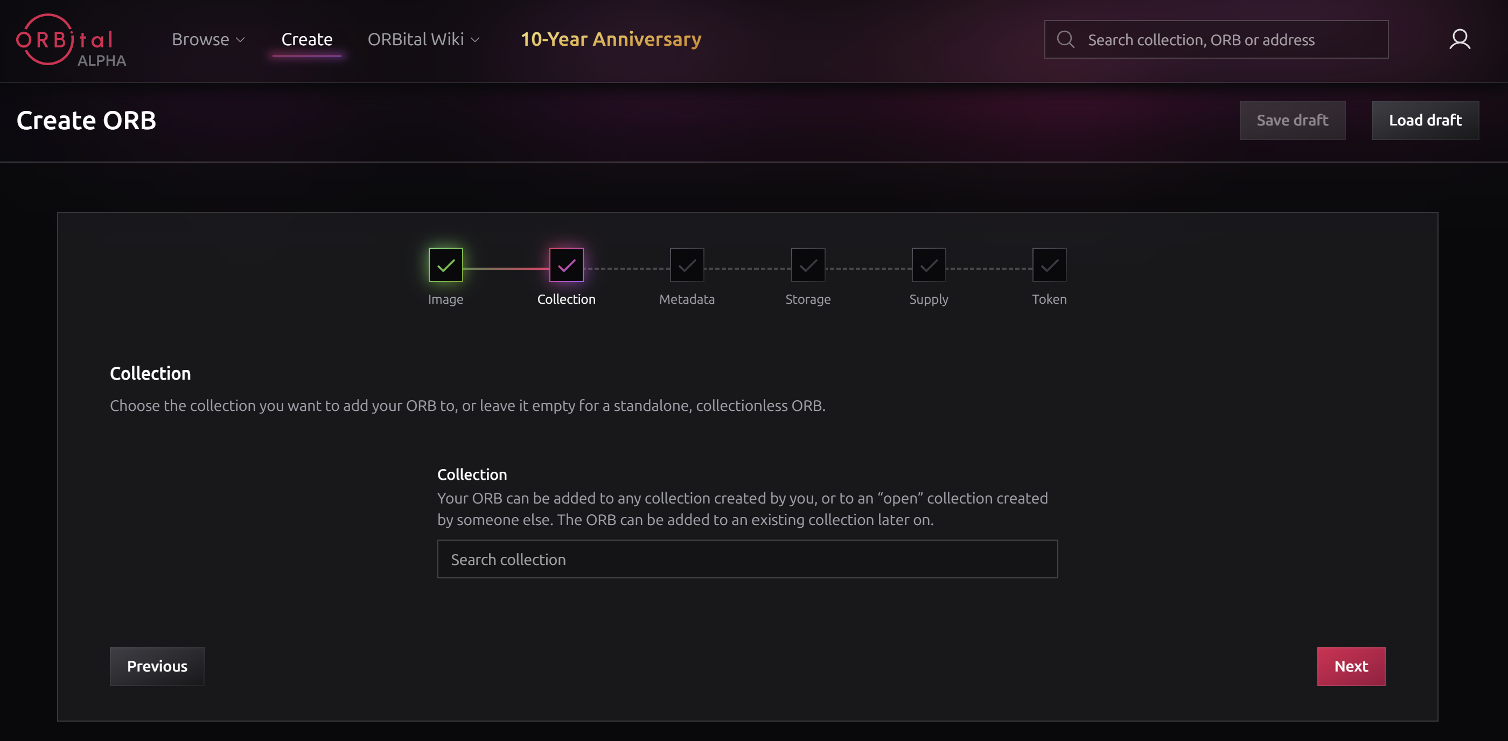1508x741 pixels.
Task: Click the ORBital ALPHA logo
Action: point(71,40)
